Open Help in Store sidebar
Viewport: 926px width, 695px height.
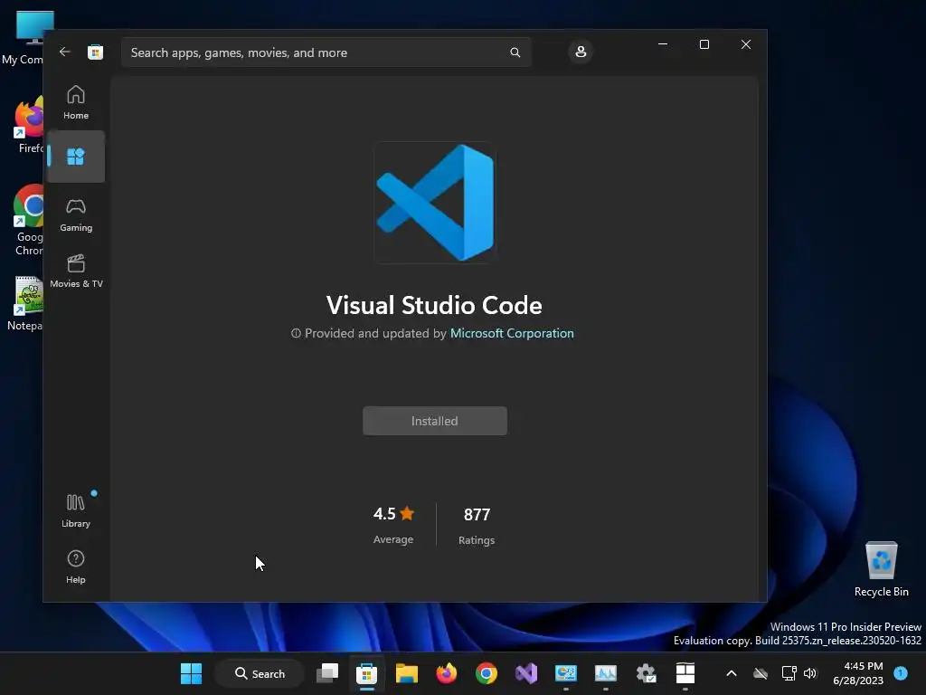tap(76, 566)
